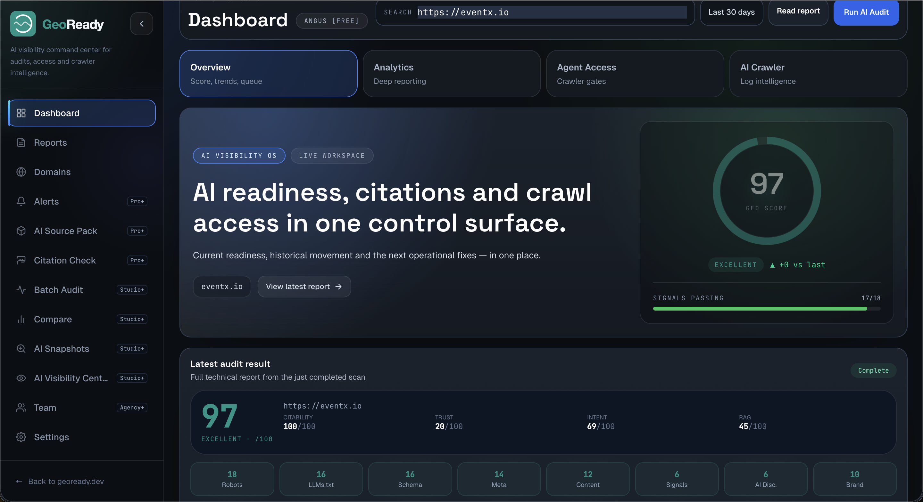Open the Last 30 days range selector
Viewport: 923px width, 502px height.
tap(731, 12)
